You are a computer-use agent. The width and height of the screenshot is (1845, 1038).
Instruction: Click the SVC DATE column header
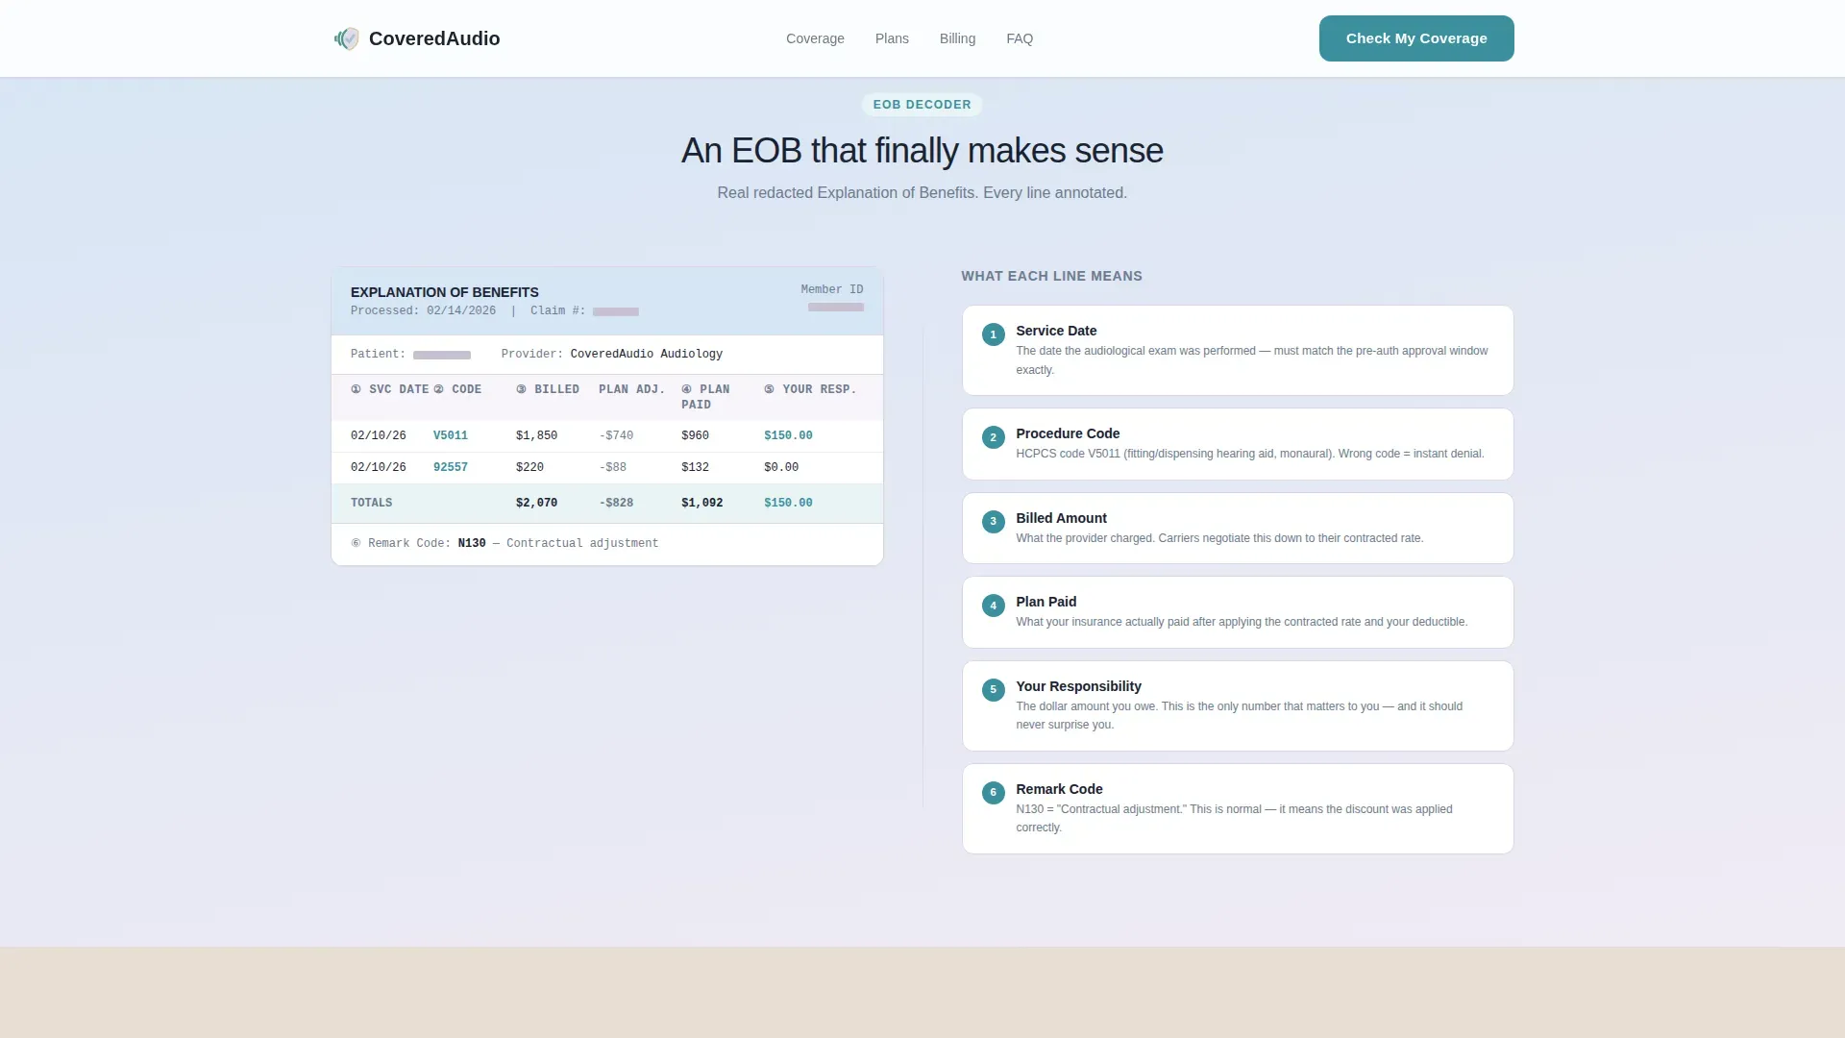(x=390, y=389)
